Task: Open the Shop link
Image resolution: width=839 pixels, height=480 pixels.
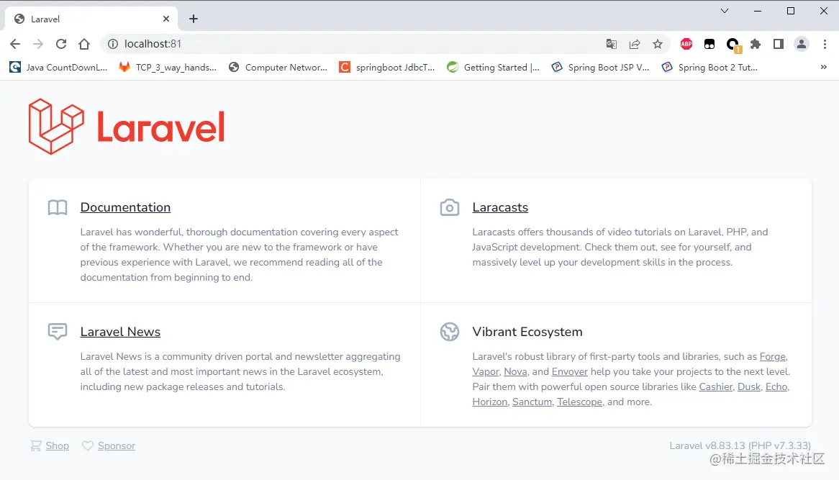Action: 58,445
